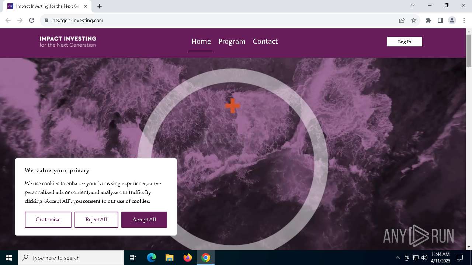Image resolution: width=472 pixels, height=265 pixels.
Task: Open the tab search chevron
Action: [x=413, y=5]
